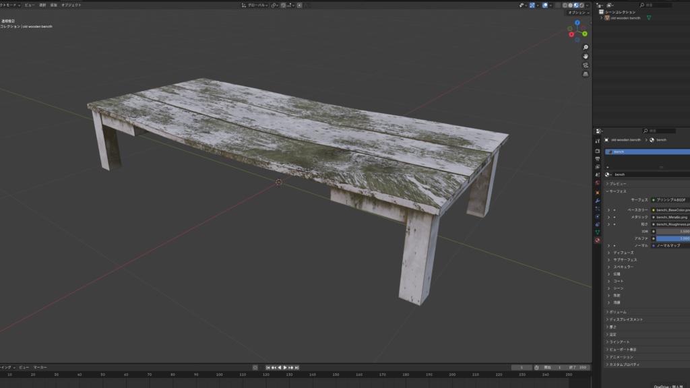
Task: Open the プレビュー material preview section
Action: click(x=617, y=184)
